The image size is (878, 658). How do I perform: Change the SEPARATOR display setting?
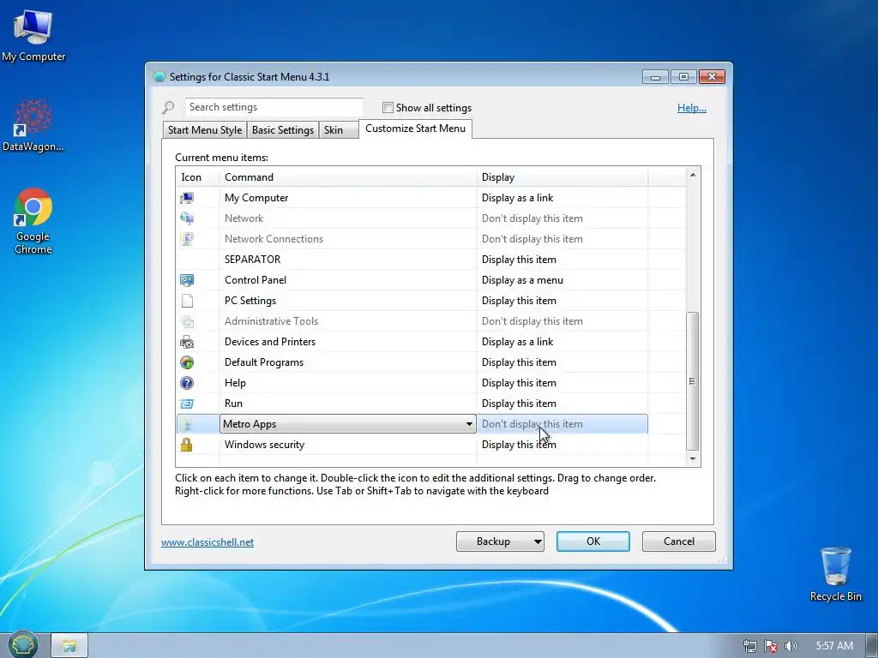[x=562, y=260]
